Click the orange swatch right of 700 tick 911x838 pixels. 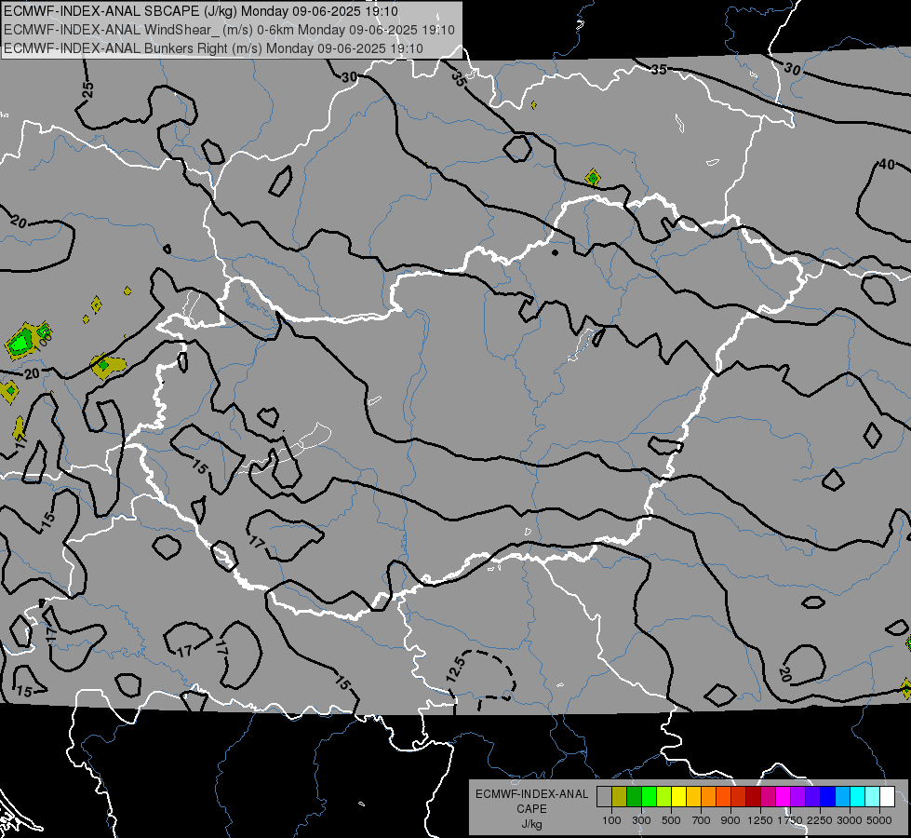click(709, 796)
